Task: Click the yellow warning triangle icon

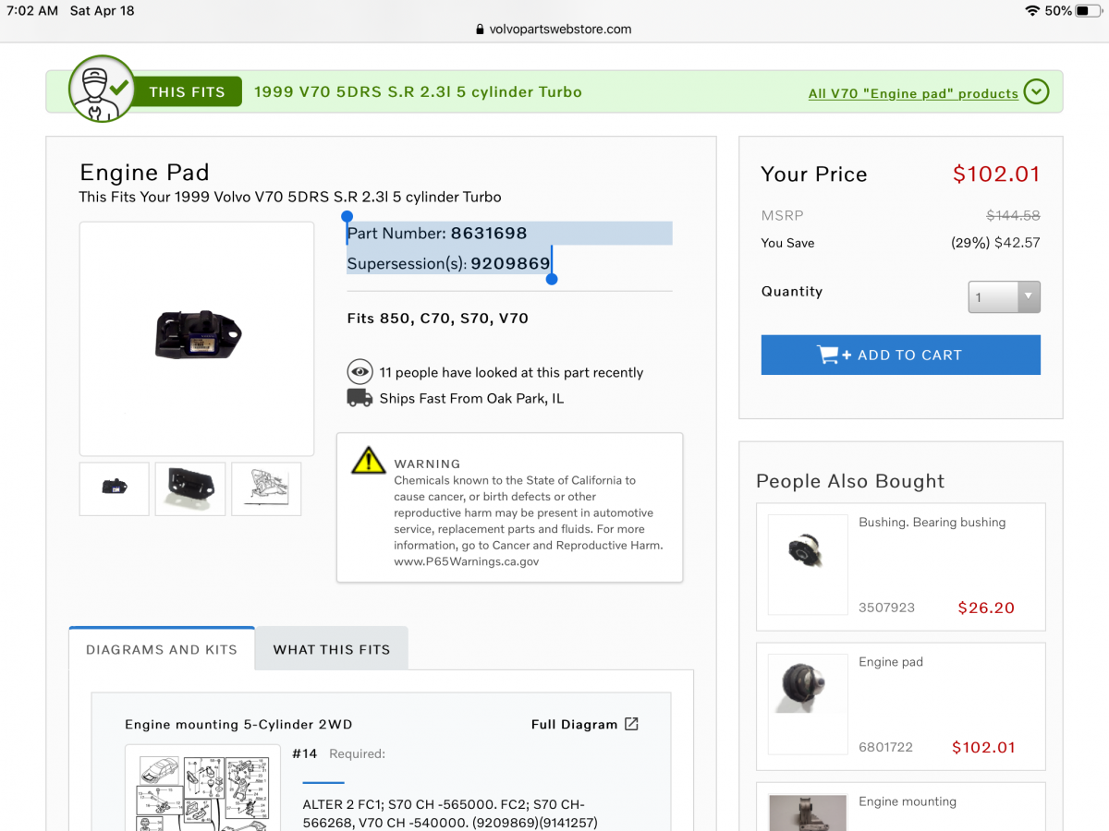Action: [368, 461]
